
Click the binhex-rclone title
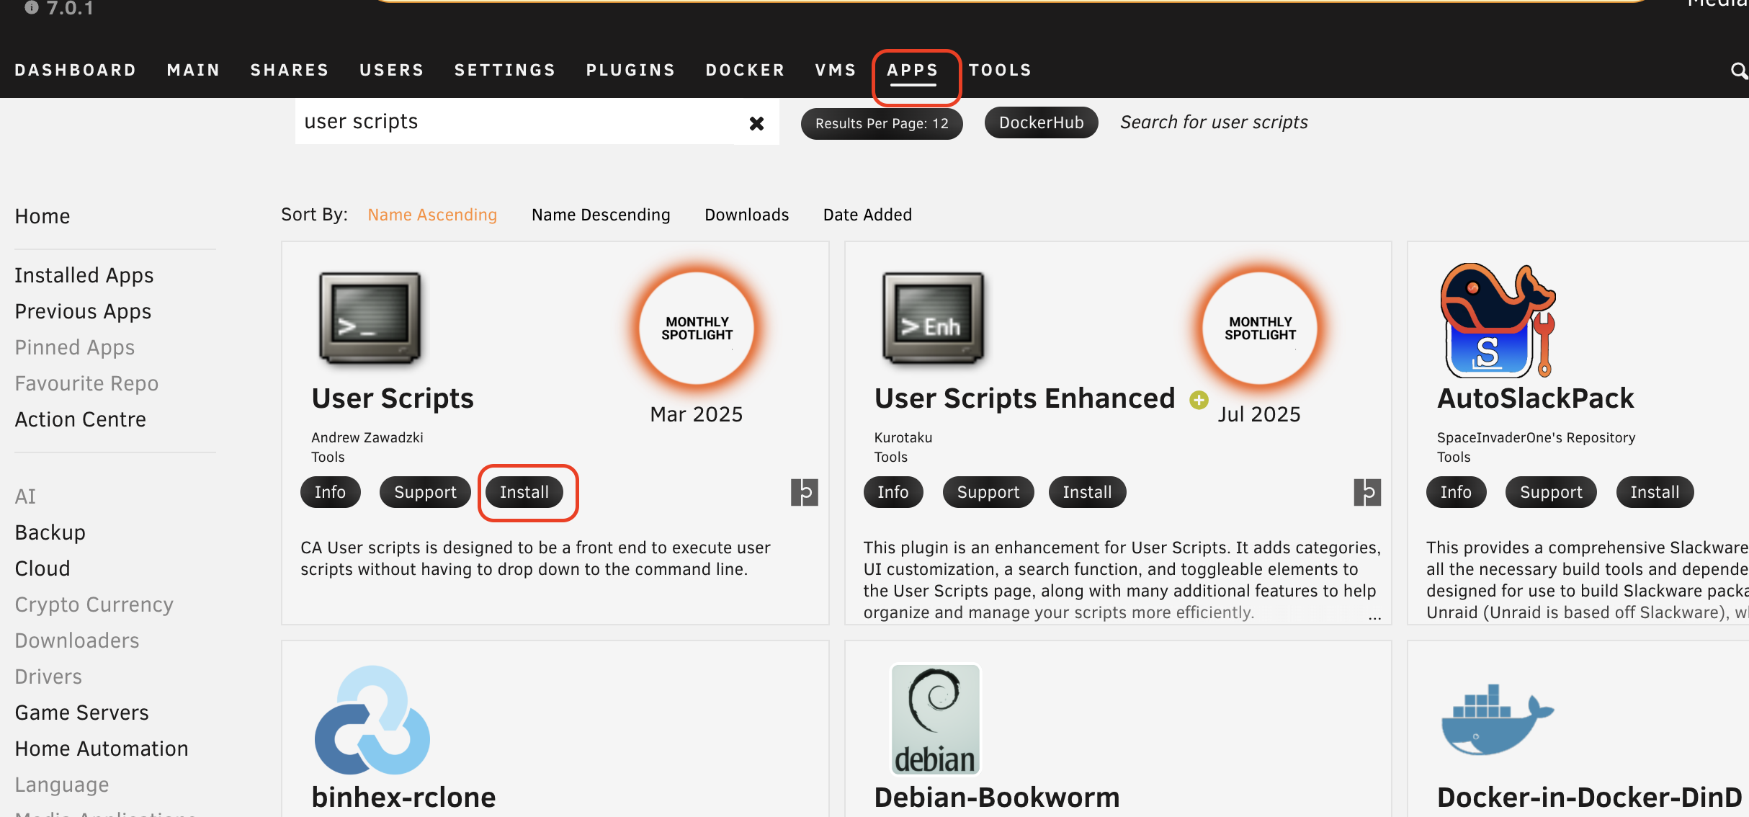click(403, 798)
